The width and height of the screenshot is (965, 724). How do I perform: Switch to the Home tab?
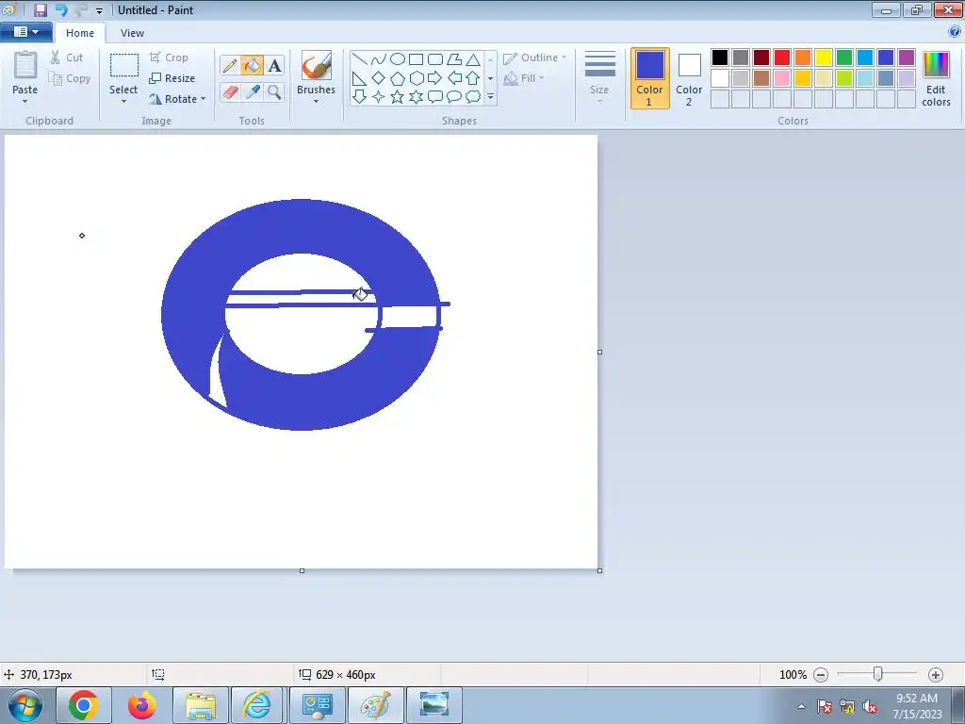point(80,33)
